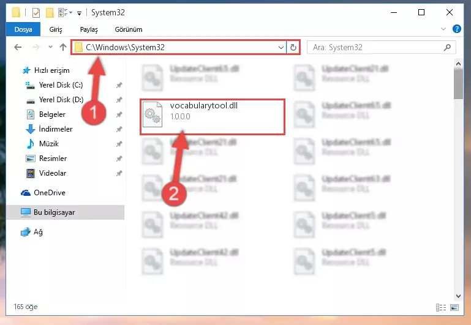
Task: Switch to the Görünüm tab
Action: [x=129, y=29]
